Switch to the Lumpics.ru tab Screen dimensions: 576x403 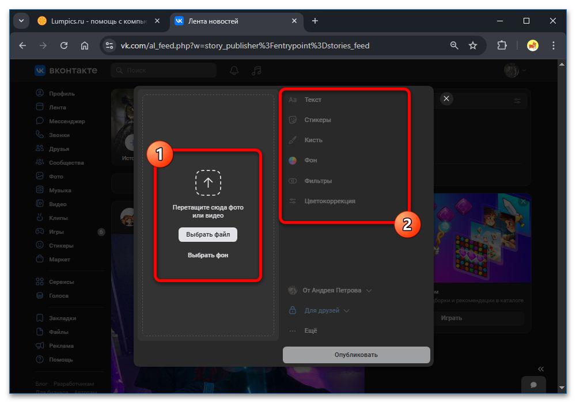click(98, 21)
